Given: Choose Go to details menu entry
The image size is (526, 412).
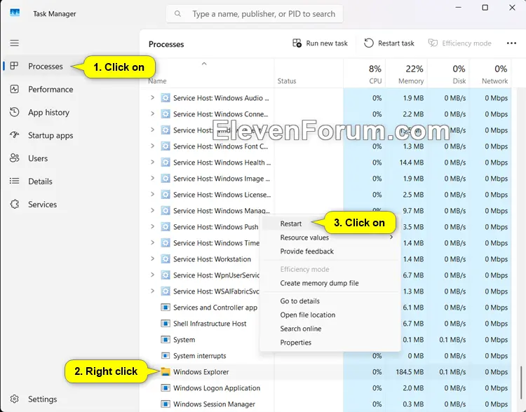Looking at the screenshot, I should (330, 301).
